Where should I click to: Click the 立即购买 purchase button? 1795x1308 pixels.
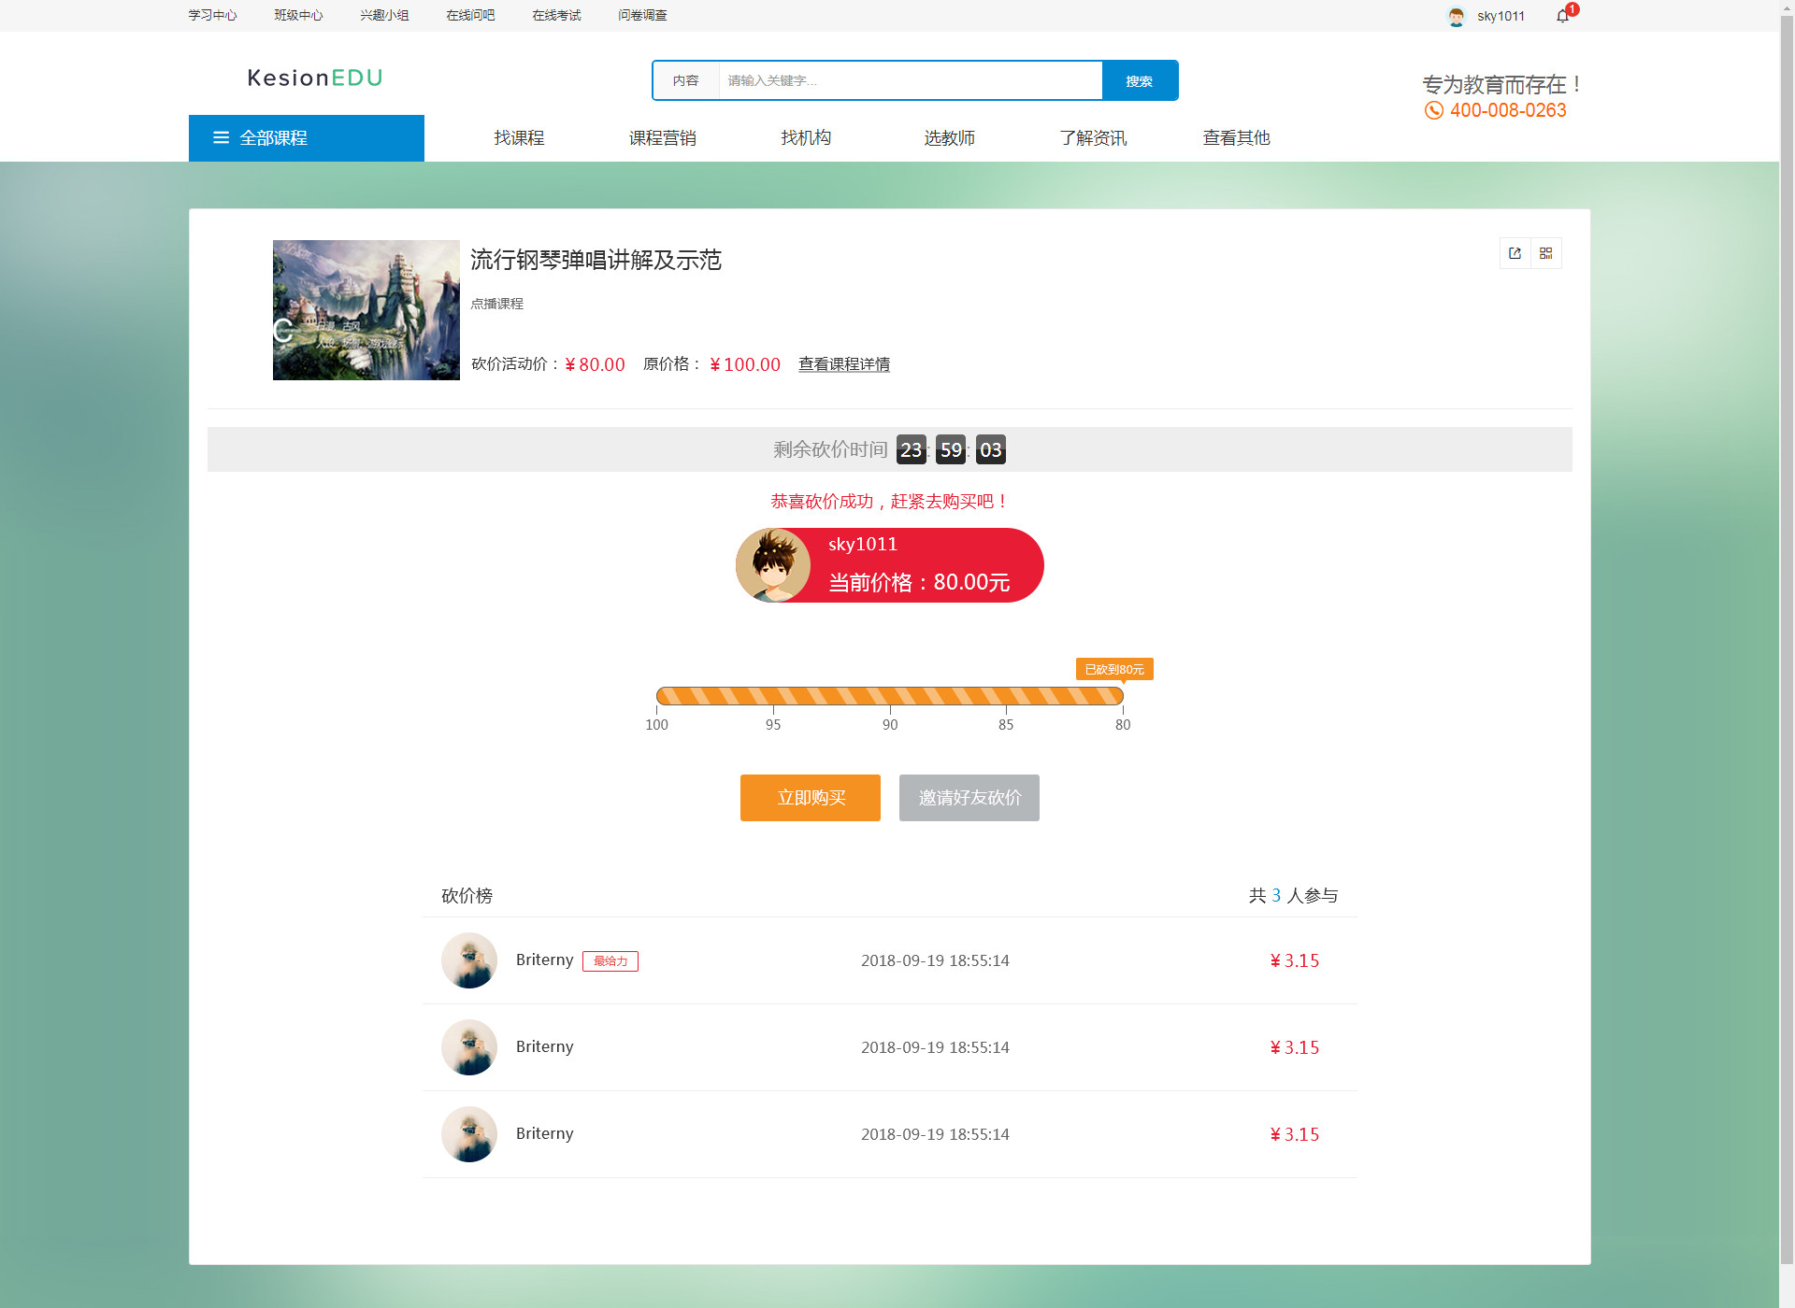(810, 797)
